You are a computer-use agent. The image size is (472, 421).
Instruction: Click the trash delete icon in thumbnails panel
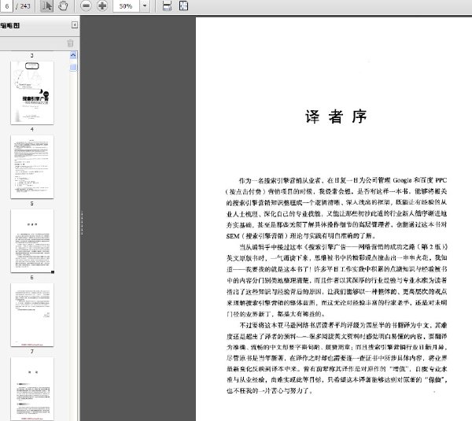[70, 43]
